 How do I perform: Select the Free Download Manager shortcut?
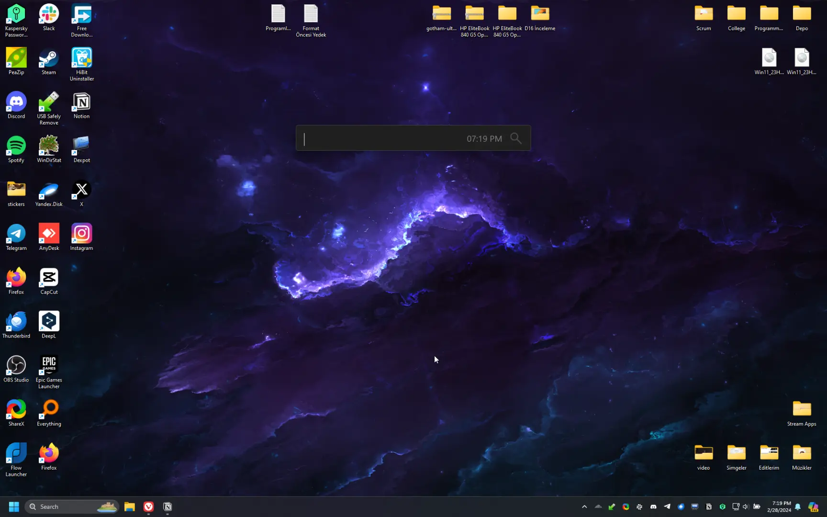tap(82, 21)
